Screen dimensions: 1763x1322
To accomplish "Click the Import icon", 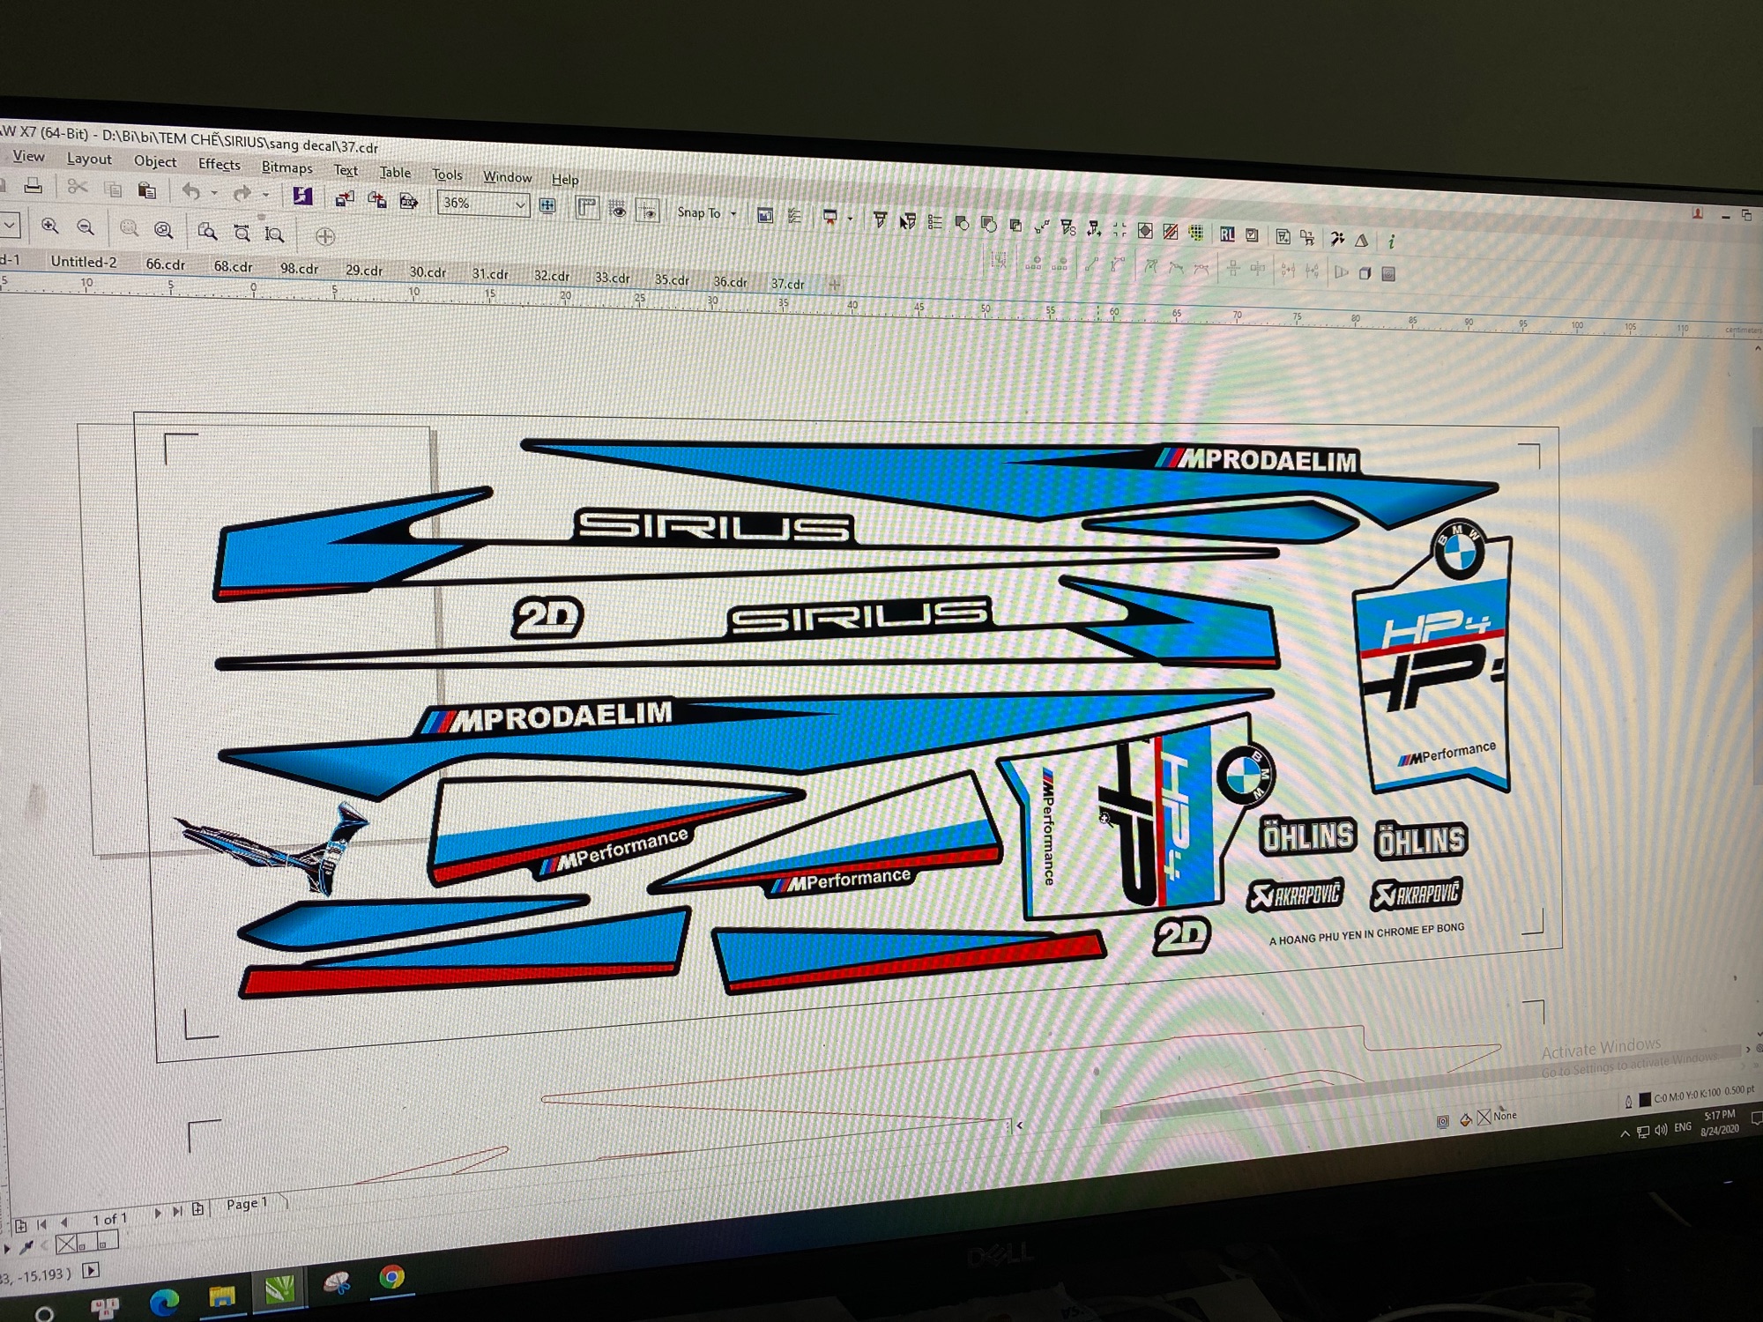I will (345, 198).
